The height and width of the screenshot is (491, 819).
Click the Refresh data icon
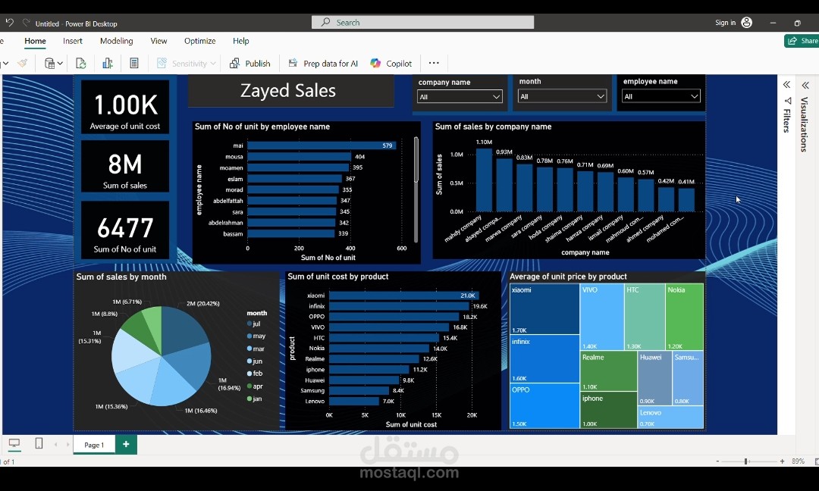tap(81, 63)
